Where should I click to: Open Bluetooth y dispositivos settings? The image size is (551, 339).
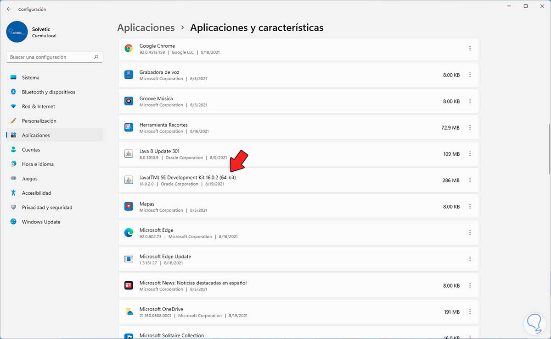[x=48, y=92]
